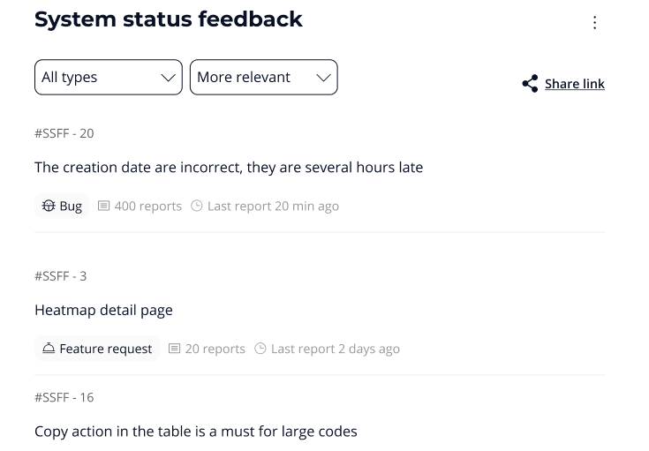The width and height of the screenshot is (649, 451).
Task: Open the Heatmap detail page feedback item
Action: point(103,310)
